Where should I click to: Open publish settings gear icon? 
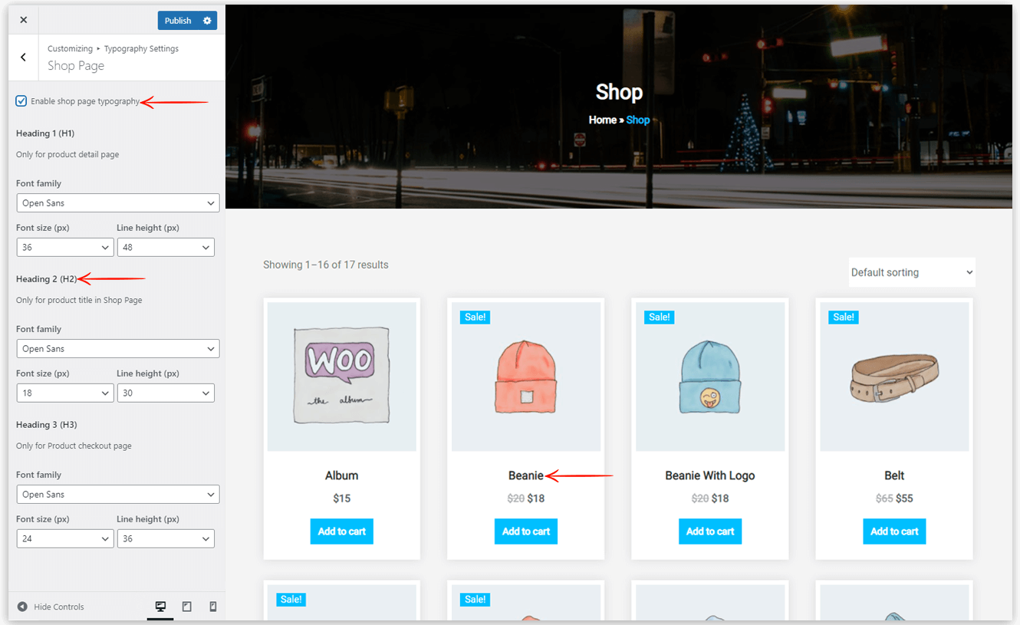[x=207, y=21]
